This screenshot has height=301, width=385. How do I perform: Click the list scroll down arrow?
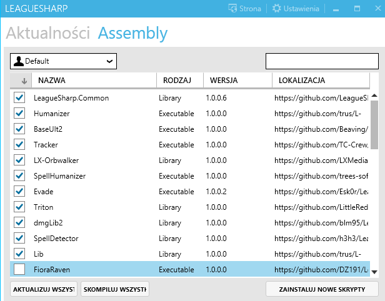pyautogui.click(x=374, y=272)
